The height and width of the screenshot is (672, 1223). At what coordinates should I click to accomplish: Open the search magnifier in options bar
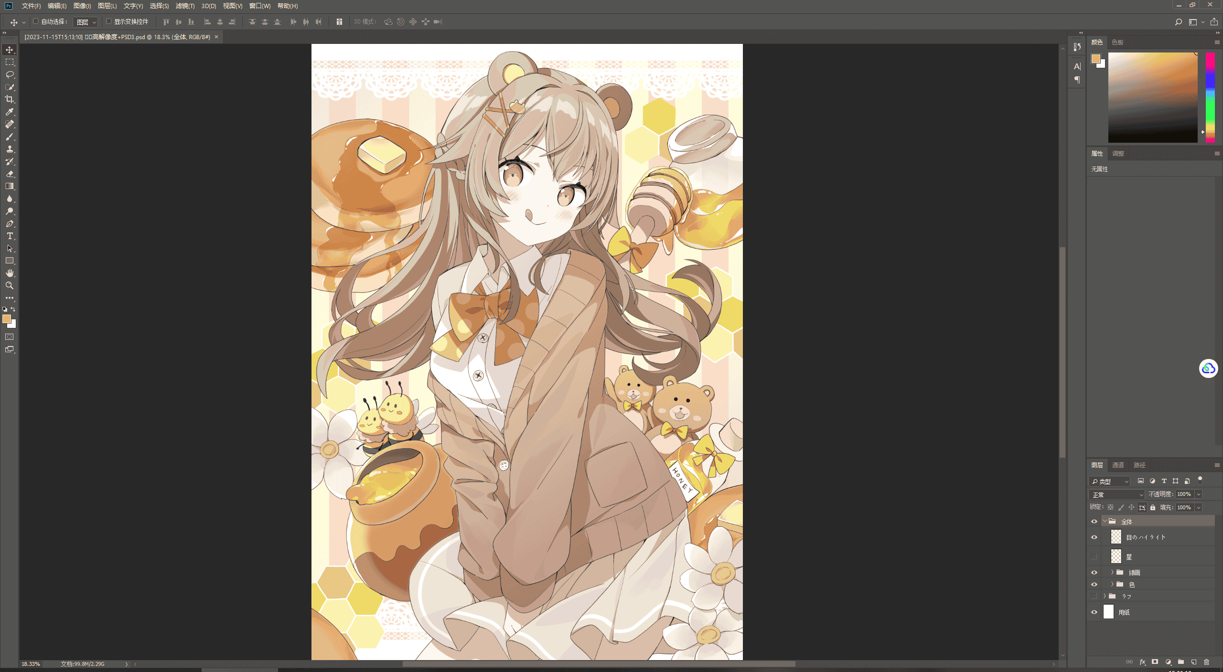pos(1179,22)
